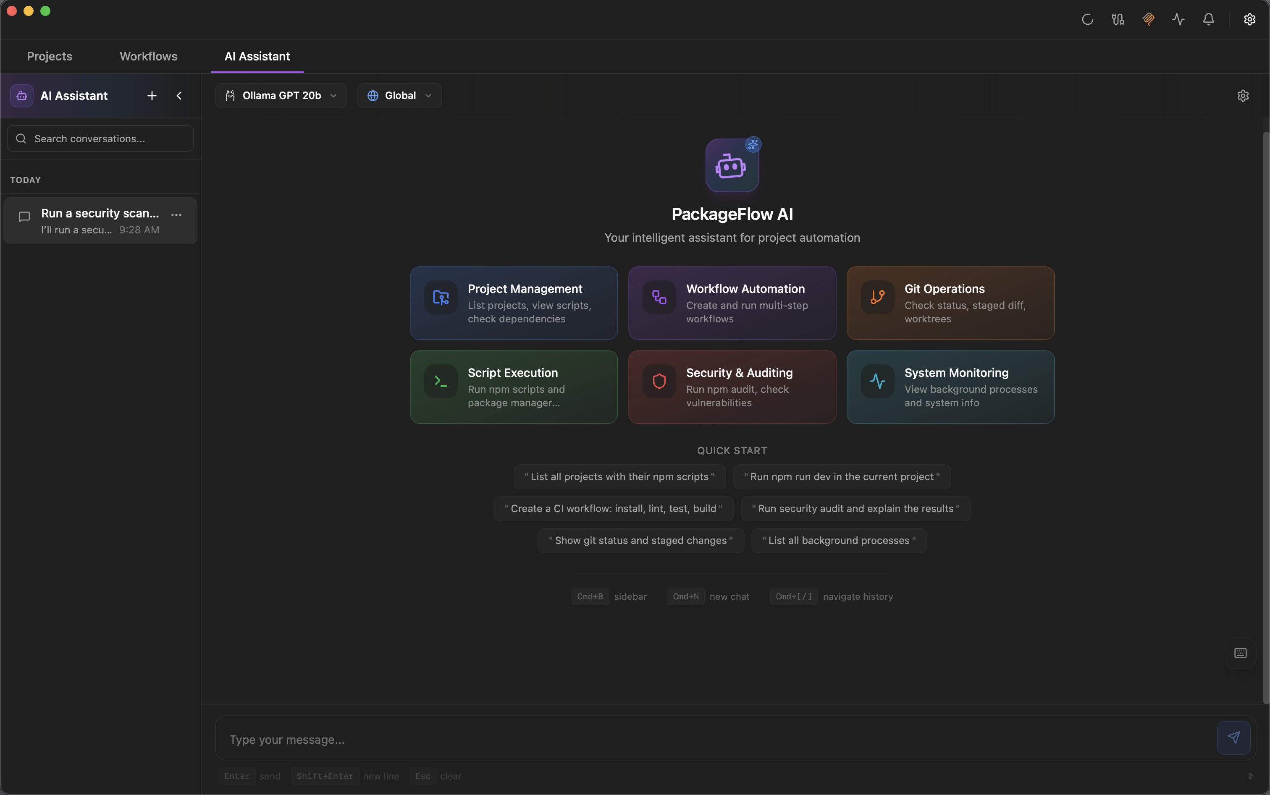
Task: Open the System Monitoring card
Action: click(x=950, y=387)
